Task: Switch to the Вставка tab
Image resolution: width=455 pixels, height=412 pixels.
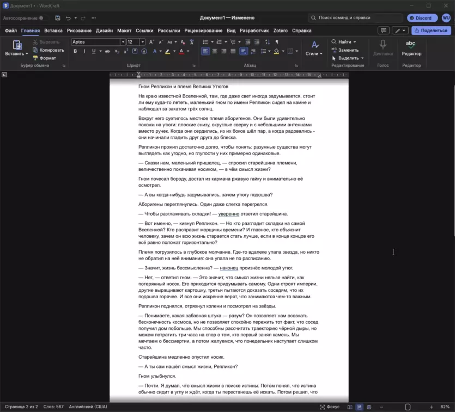Action: pyautogui.click(x=53, y=30)
